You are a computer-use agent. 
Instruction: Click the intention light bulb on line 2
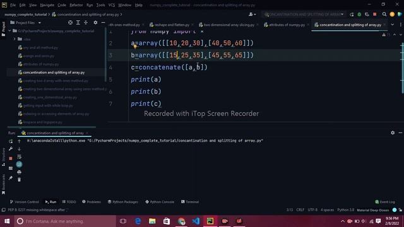point(135,47)
